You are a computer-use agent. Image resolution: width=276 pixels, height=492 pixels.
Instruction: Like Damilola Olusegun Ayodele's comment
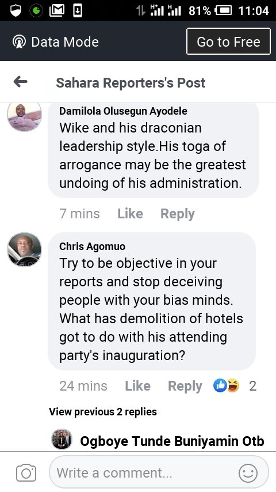130,214
